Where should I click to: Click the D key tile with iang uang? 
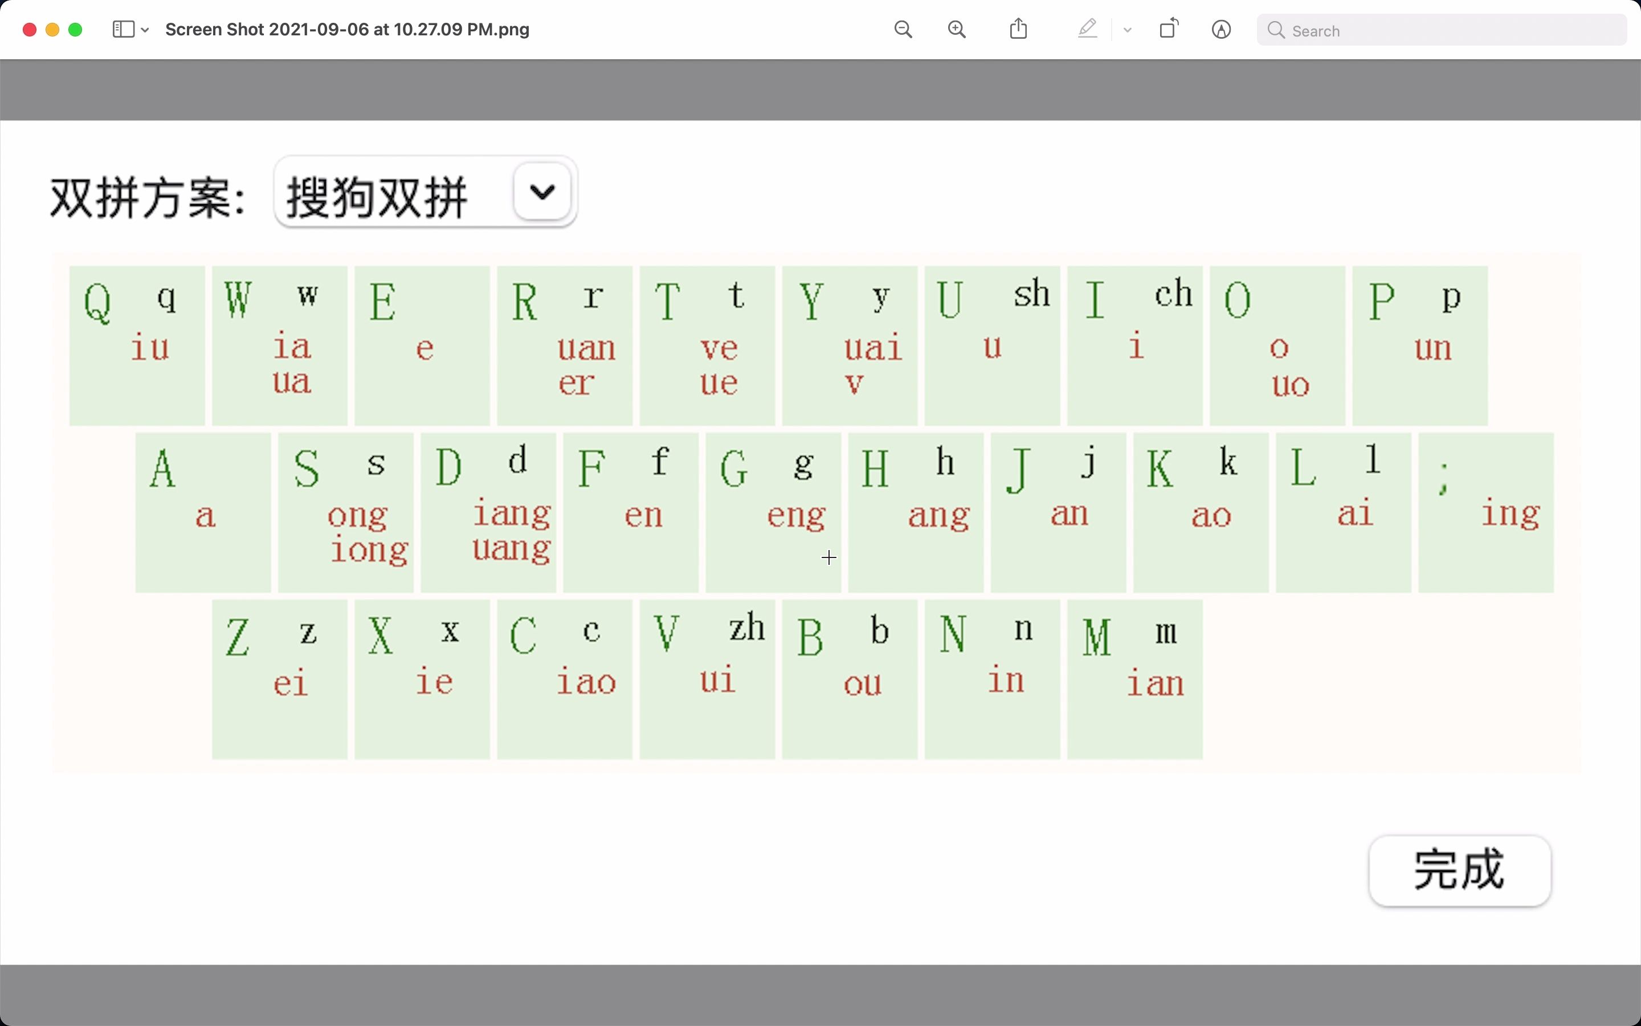[x=488, y=513]
